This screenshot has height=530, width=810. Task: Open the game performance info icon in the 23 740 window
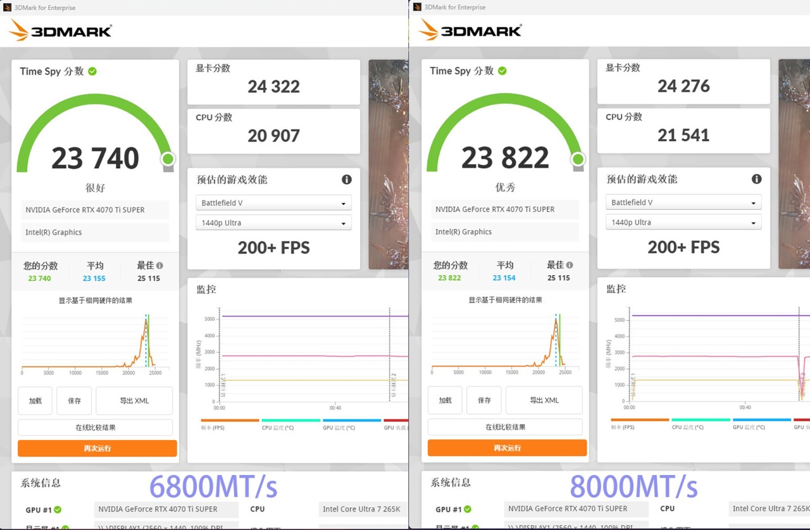[347, 180]
